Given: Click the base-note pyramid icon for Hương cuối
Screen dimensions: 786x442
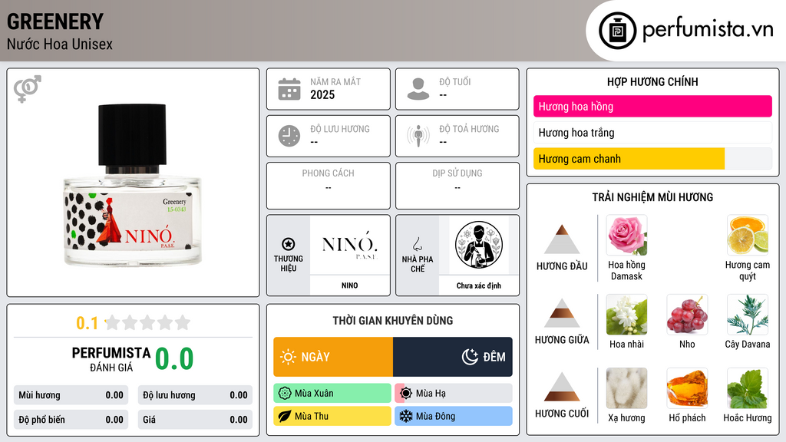Looking at the screenshot, I should coord(562,387).
